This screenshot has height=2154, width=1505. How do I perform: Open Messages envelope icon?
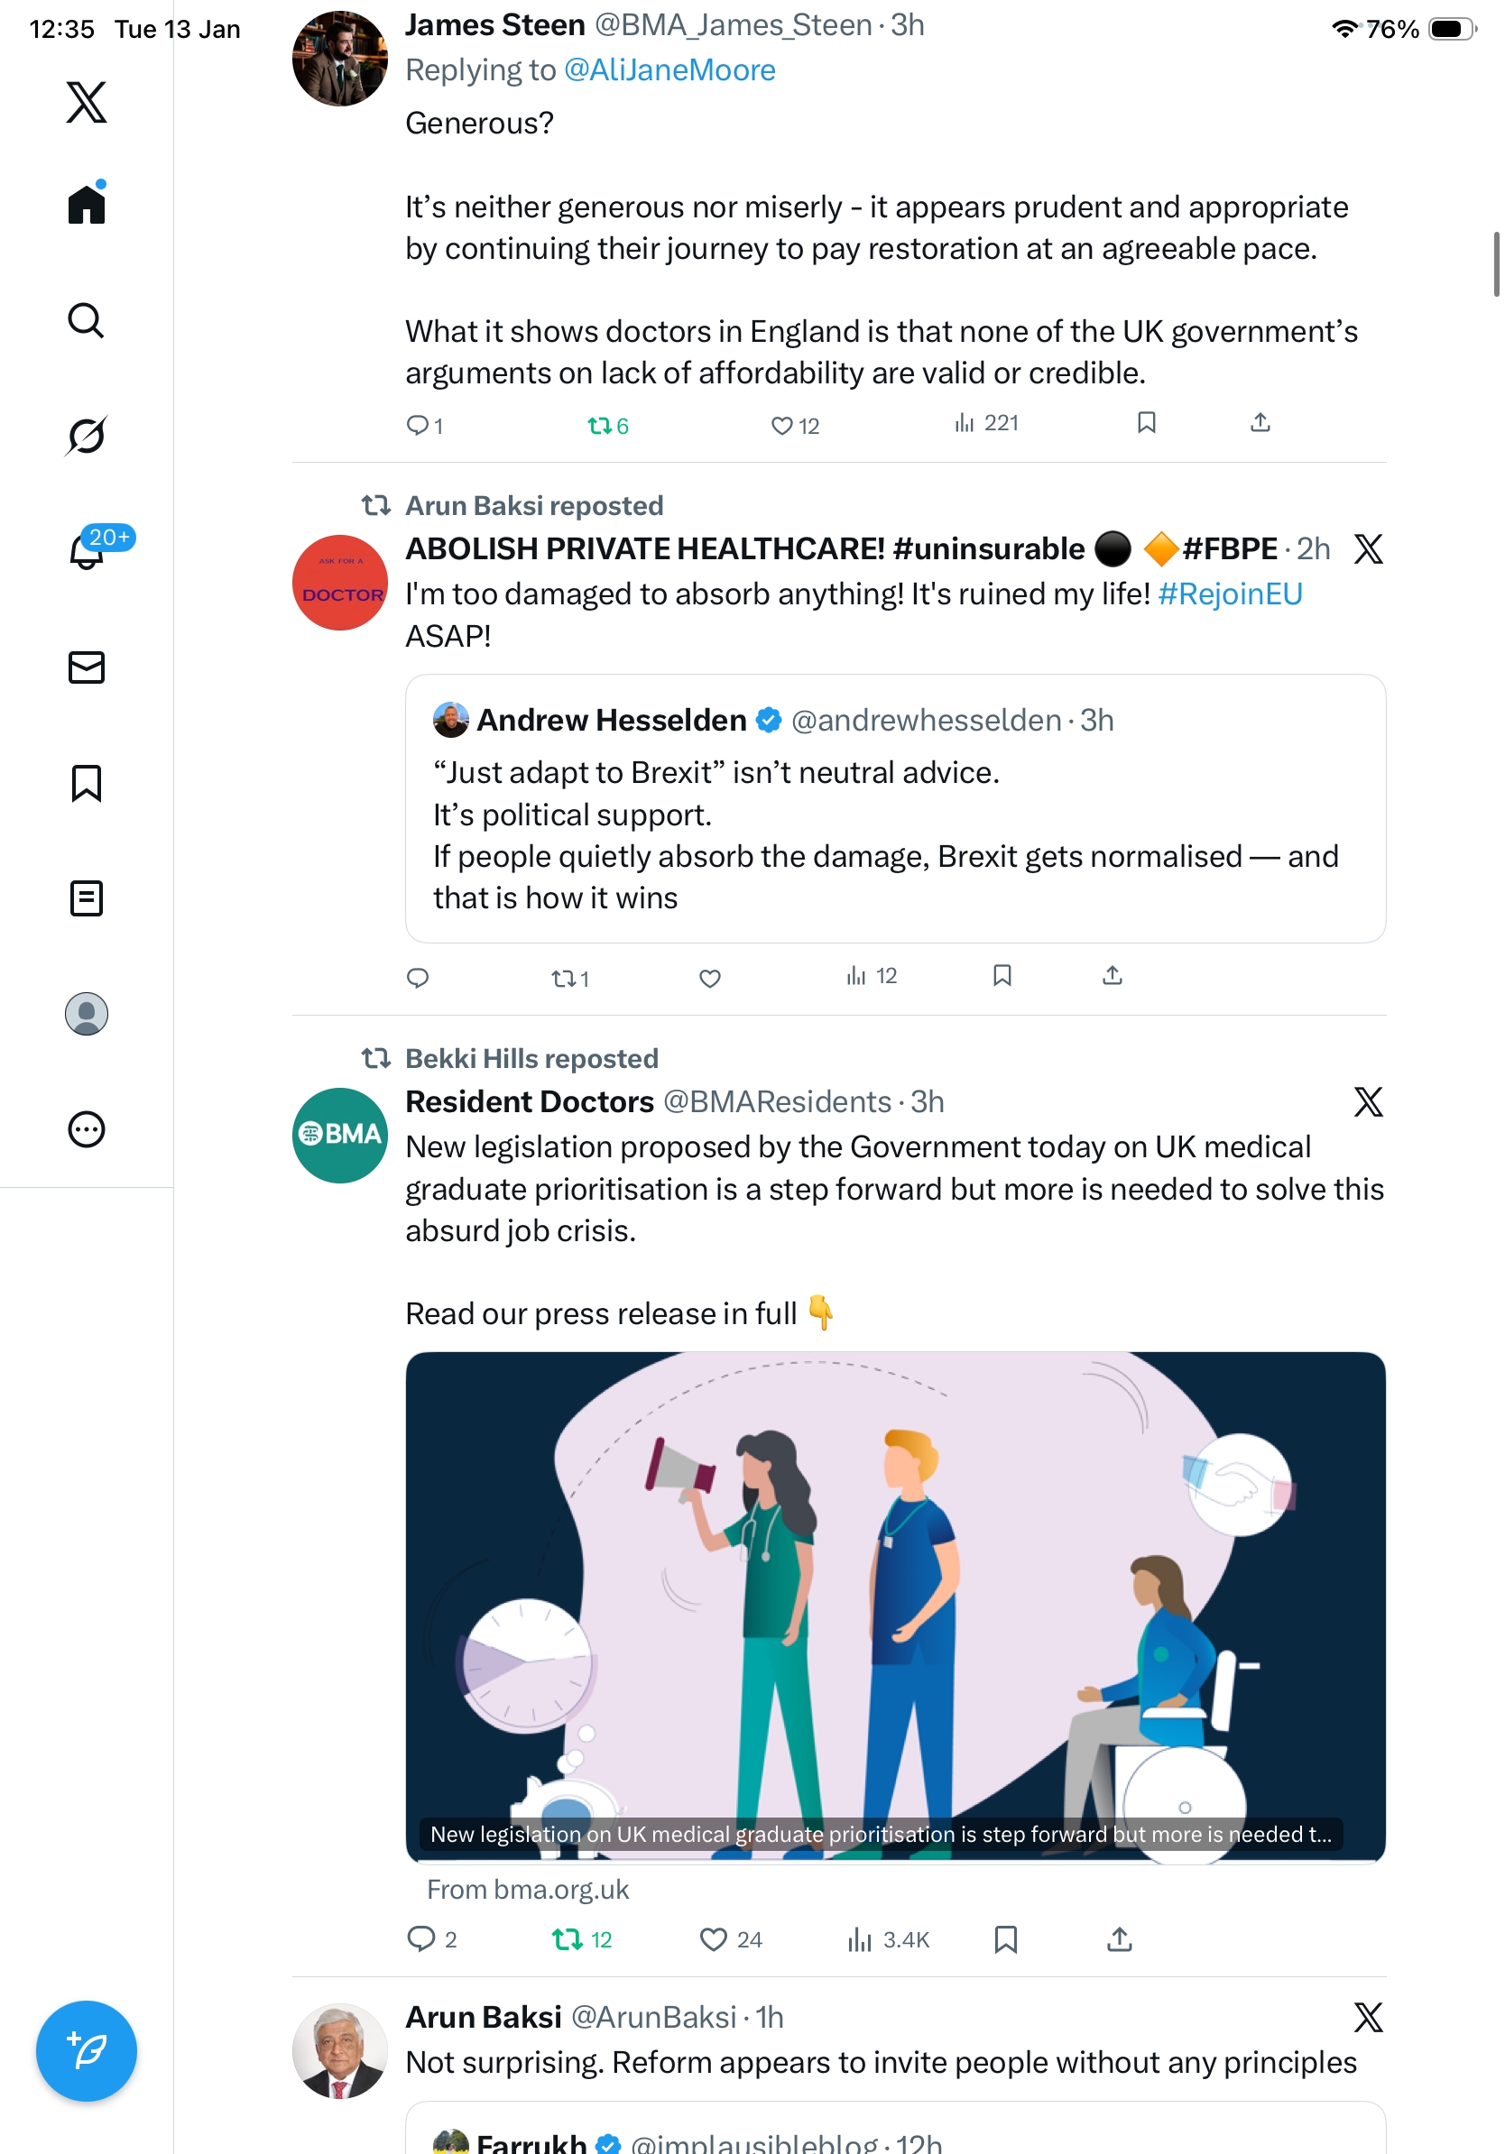tap(87, 667)
